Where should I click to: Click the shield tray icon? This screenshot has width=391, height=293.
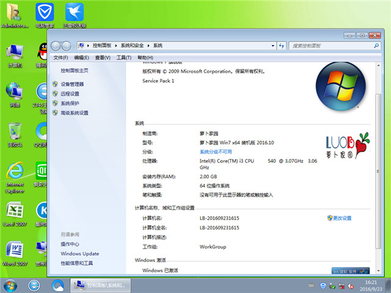pos(323,286)
